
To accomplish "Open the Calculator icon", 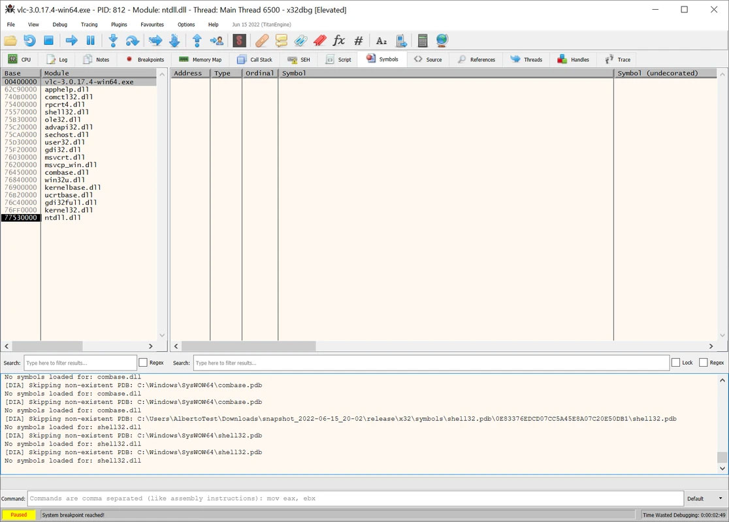I will point(423,41).
